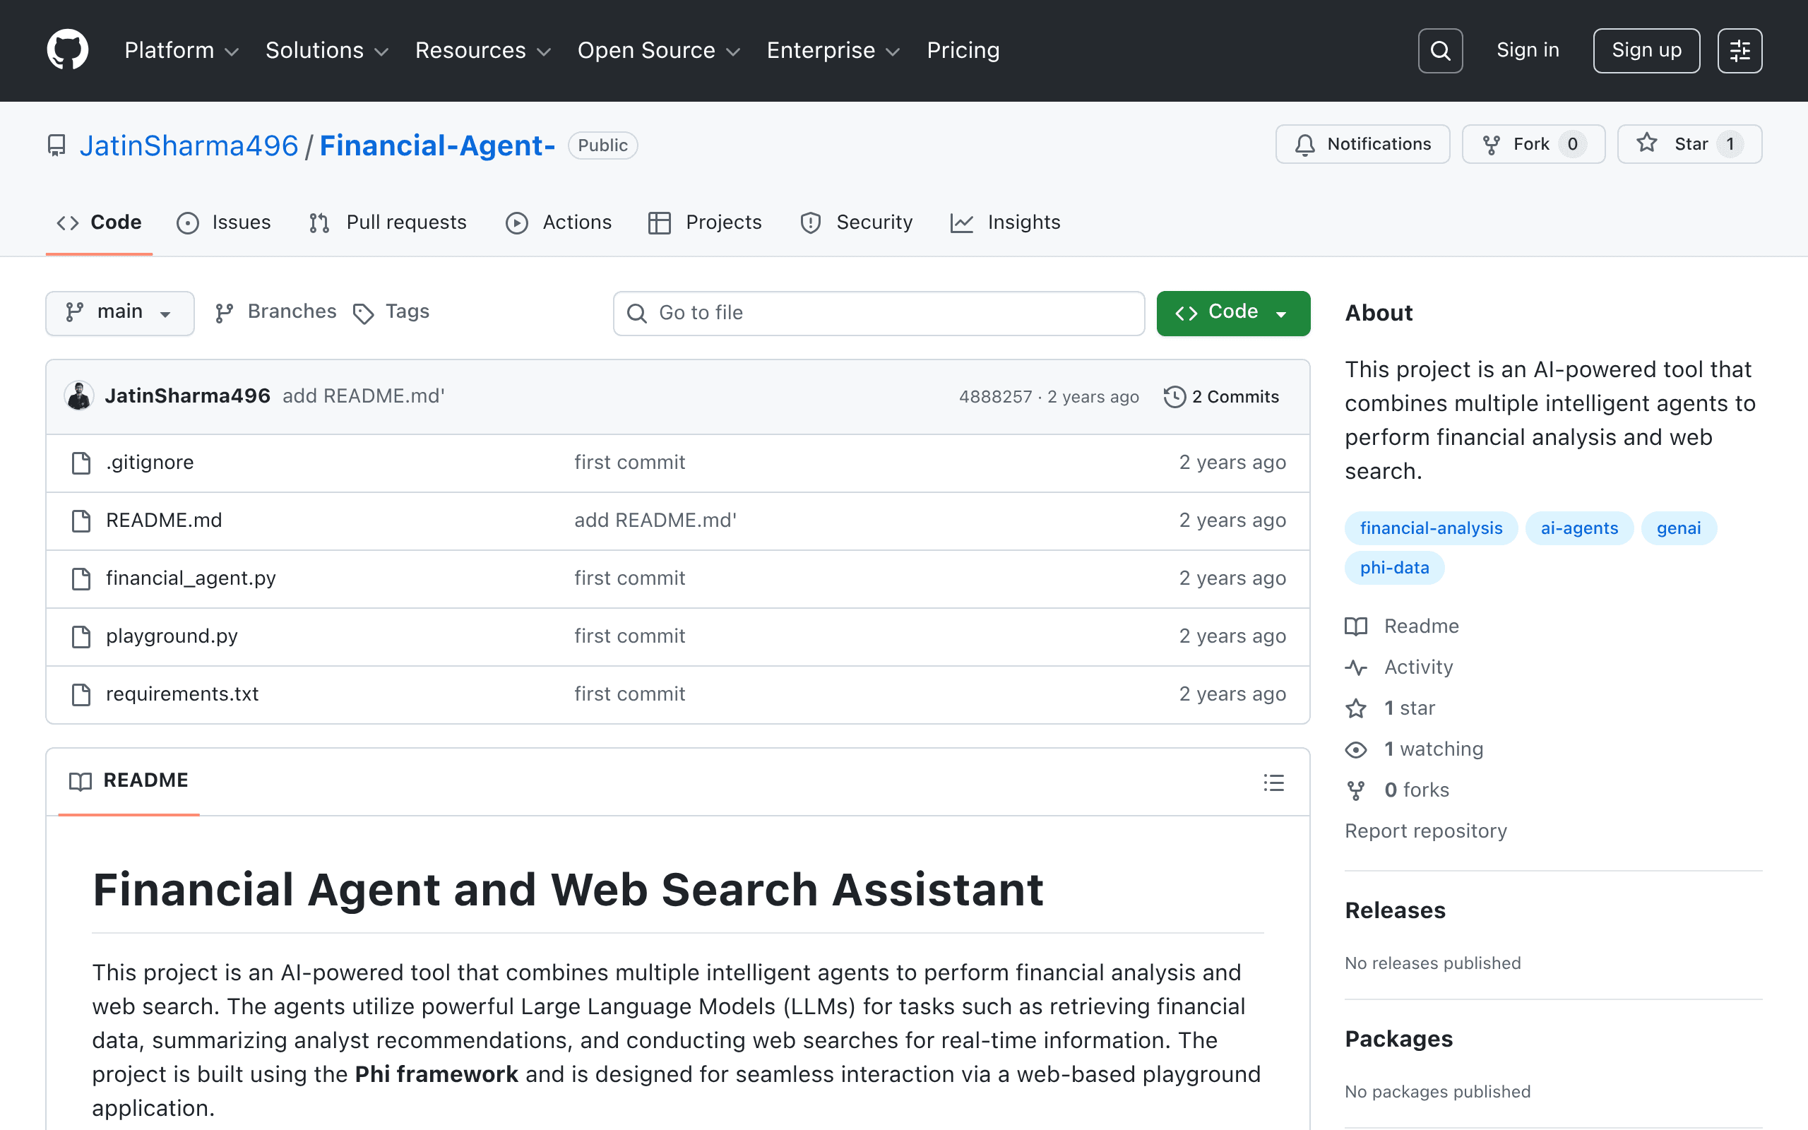Click the repository icon before owner name
The image size is (1808, 1130).
click(56, 145)
